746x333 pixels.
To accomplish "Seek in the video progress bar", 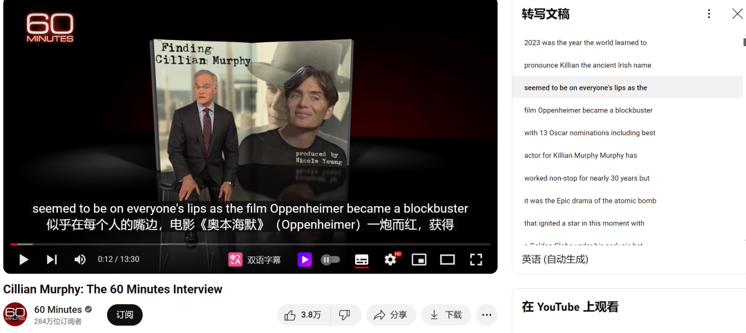I will point(250,244).
